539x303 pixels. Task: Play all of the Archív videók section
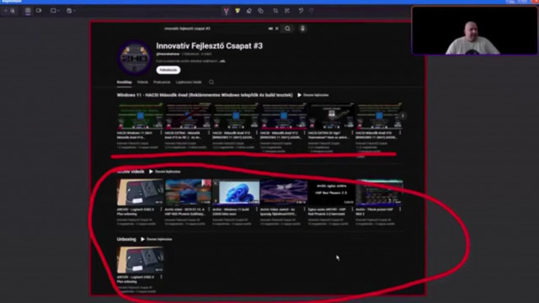click(165, 172)
